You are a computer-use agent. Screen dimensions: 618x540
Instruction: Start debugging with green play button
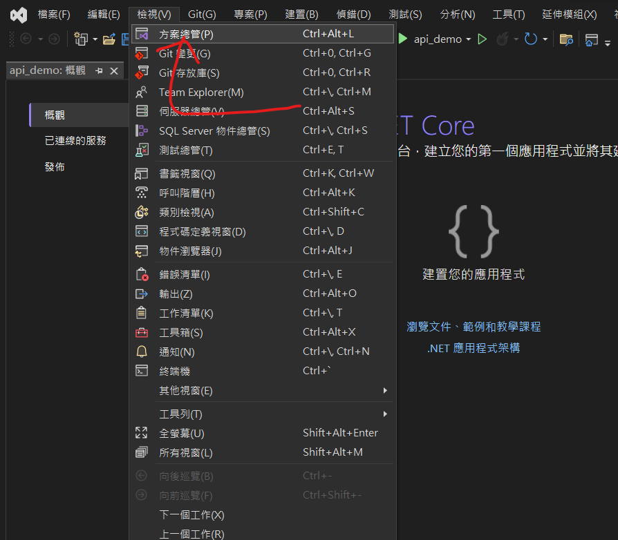[403, 39]
